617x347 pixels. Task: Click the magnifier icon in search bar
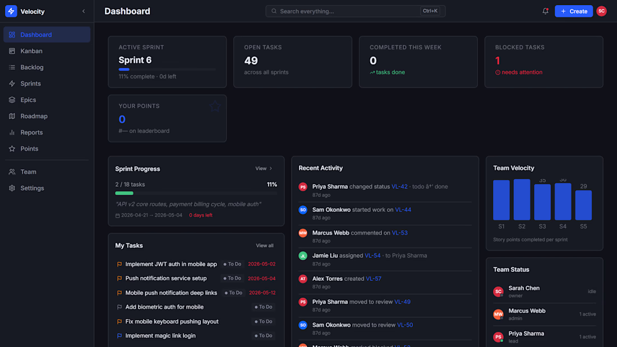[274, 11]
